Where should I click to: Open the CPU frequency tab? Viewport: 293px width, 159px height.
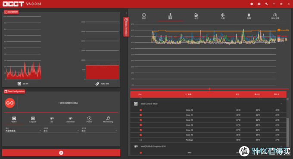[275, 16]
